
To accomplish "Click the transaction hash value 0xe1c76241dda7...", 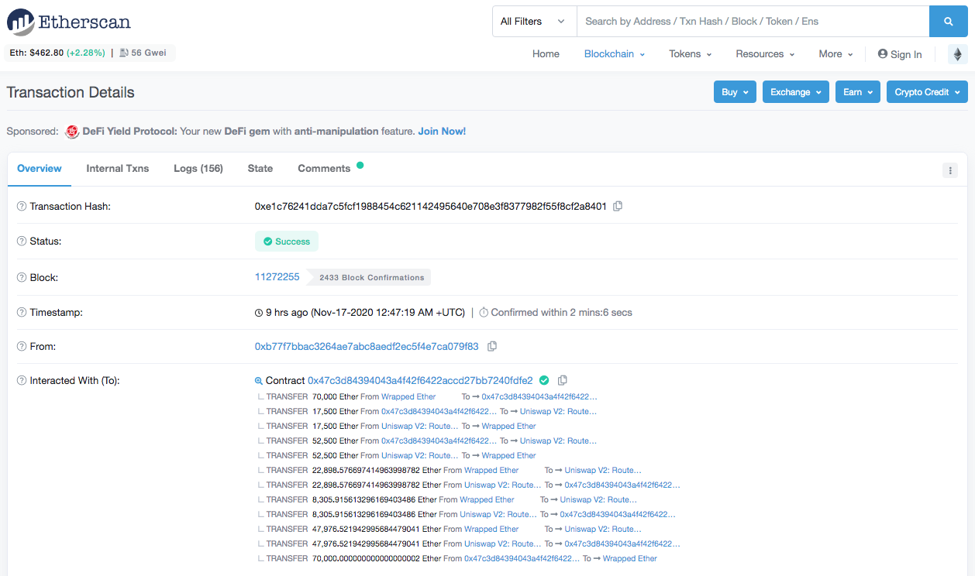I will pyautogui.click(x=431, y=207).
